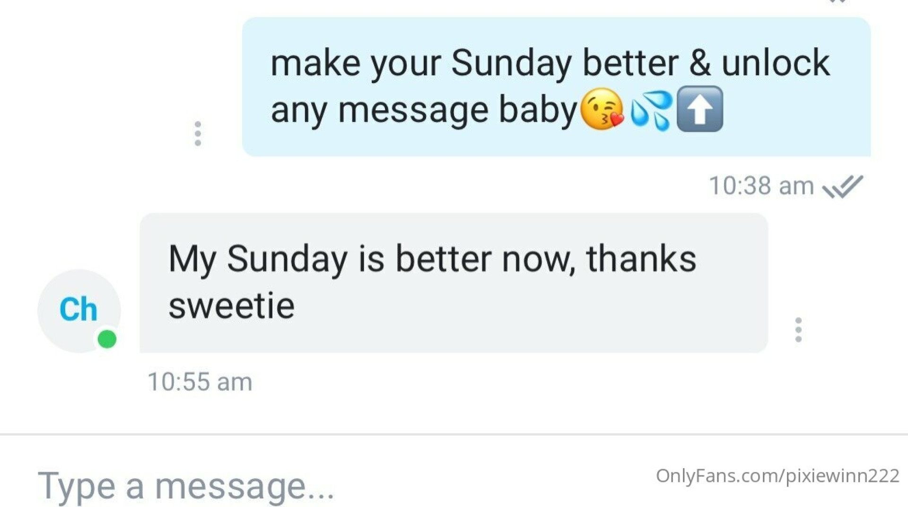908x507 pixels.
Task: Click the water droplets emoji
Action: (x=651, y=110)
